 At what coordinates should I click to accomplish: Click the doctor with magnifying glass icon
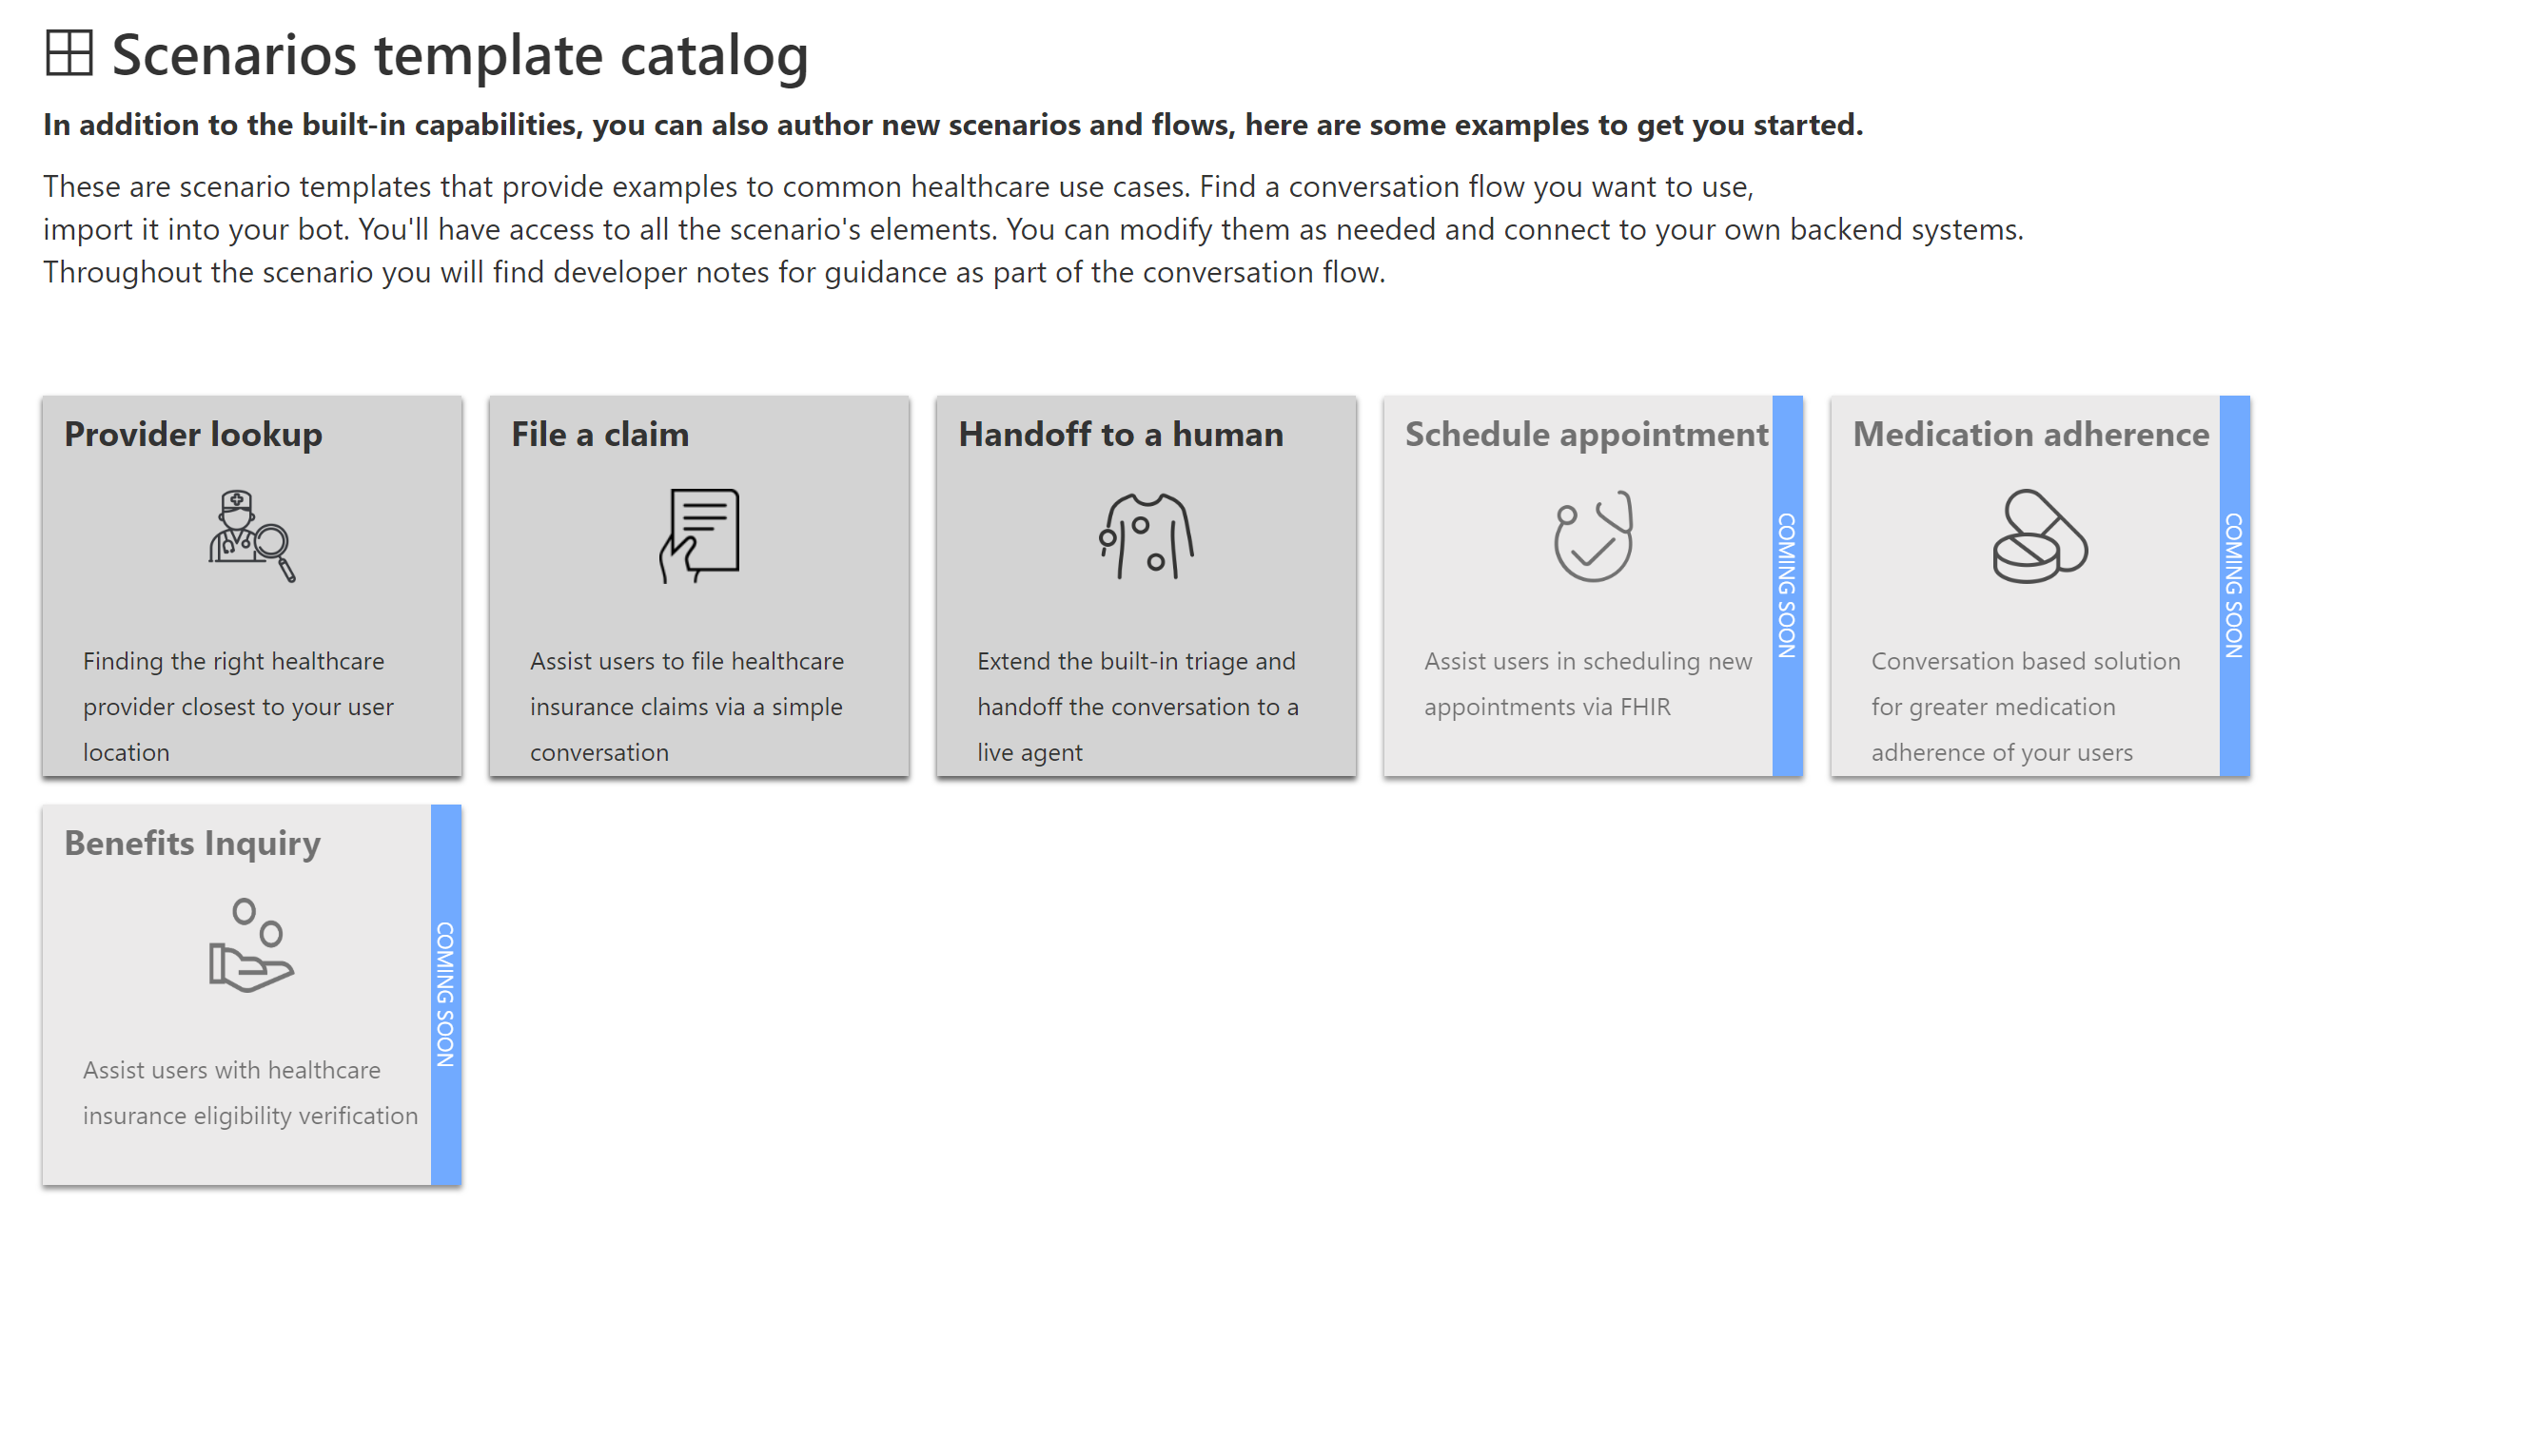click(x=252, y=536)
